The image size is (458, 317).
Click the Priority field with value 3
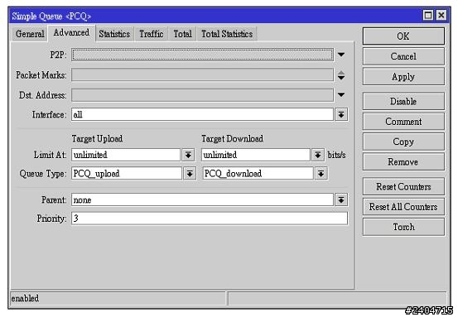210,219
